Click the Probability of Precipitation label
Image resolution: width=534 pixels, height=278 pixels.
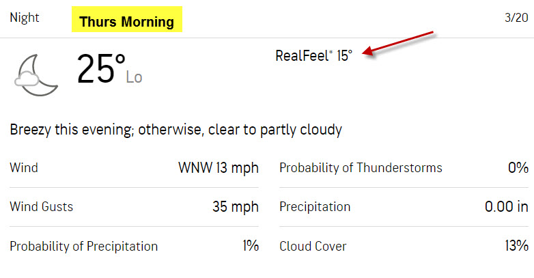point(84,247)
